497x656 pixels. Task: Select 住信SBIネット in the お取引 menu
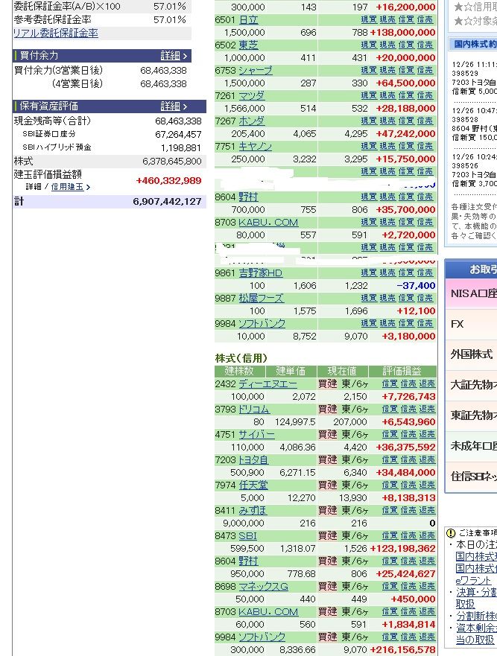pyautogui.click(x=471, y=477)
